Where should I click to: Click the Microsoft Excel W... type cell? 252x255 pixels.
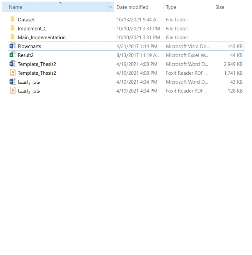187,55
